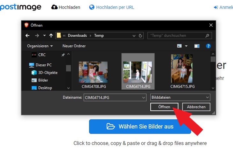Open view options dropdown arrow
This screenshot has width=233, height=158.
click(186, 46)
